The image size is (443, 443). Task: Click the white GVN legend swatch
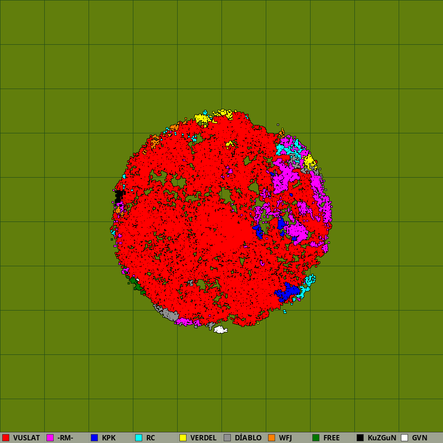click(404, 438)
